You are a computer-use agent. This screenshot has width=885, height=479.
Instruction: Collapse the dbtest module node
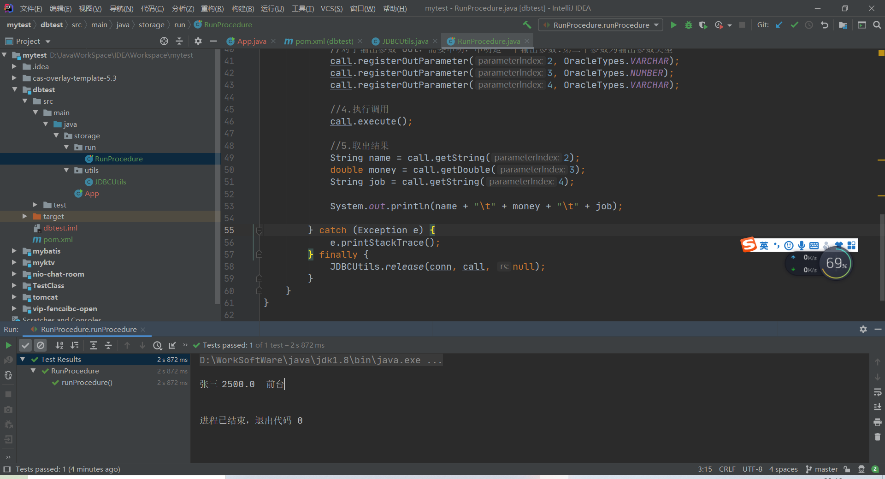(15, 89)
